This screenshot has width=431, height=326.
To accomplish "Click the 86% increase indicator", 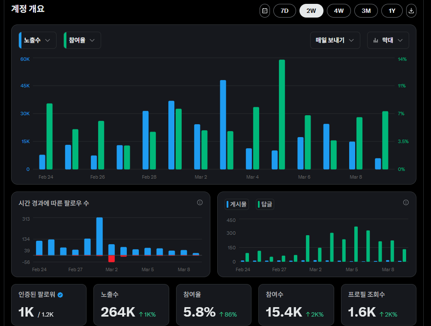I will [x=228, y=314].
